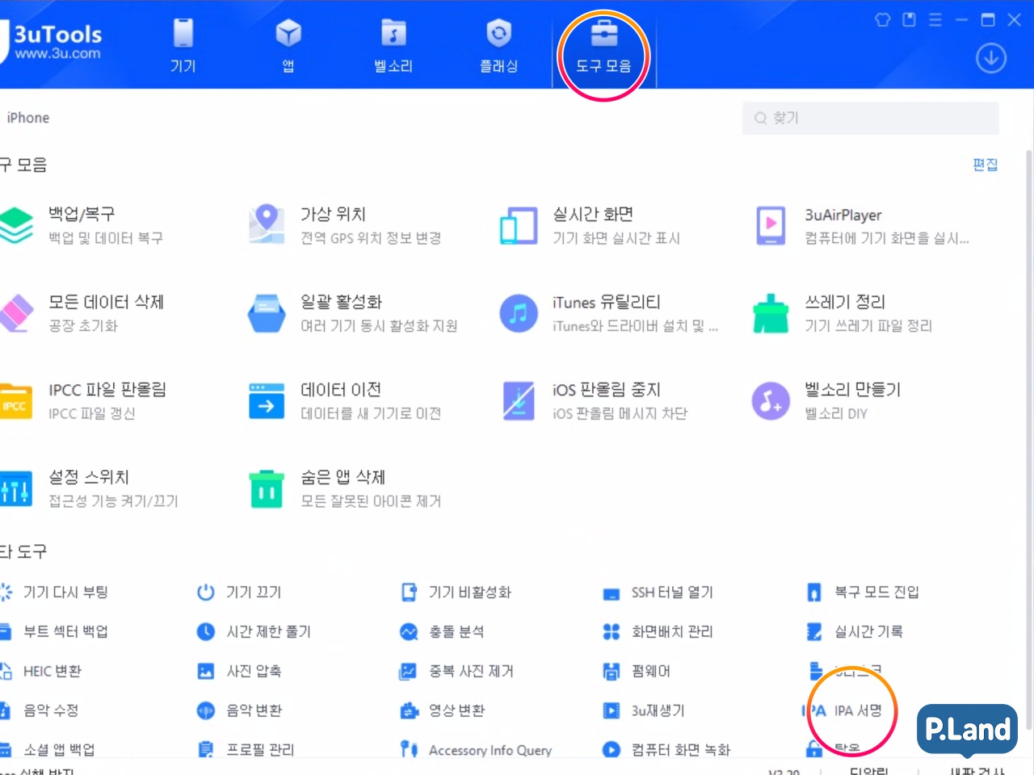Screen dimensions: 1034x775
Task: Open the 도구 모음 toolbox tab
Action: coord(603,45)
